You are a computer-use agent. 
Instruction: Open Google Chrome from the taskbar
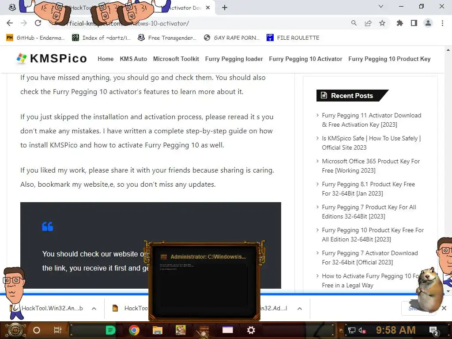(x=134, y=330)
